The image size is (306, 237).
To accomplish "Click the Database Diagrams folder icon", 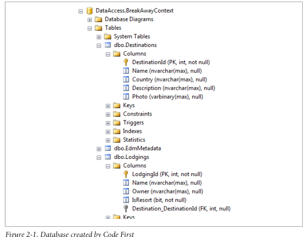I will 98,19.
